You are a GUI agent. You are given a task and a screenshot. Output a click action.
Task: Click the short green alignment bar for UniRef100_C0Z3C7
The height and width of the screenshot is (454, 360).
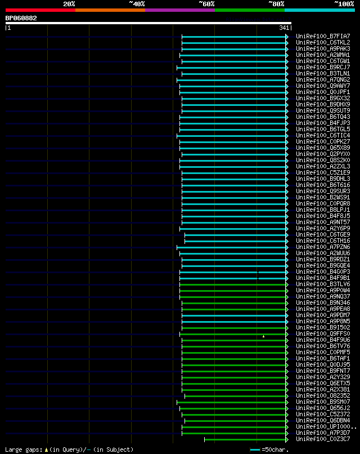tap(245, 440)
